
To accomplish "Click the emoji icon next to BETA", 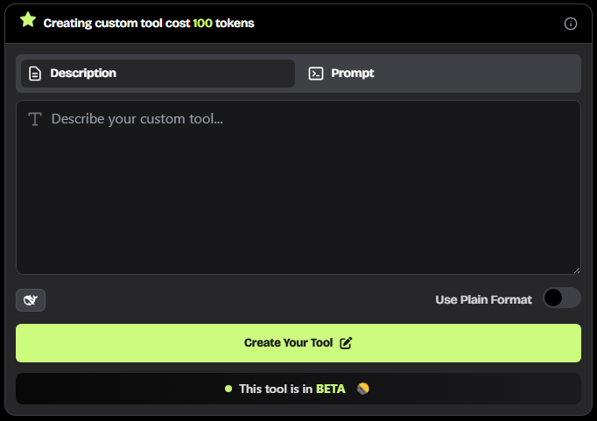I will click(363, 389).
